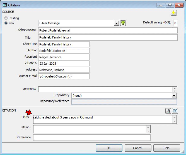Click the Recipient field Reigel, Terrence
186x155 pixels.
pos(64,57)
